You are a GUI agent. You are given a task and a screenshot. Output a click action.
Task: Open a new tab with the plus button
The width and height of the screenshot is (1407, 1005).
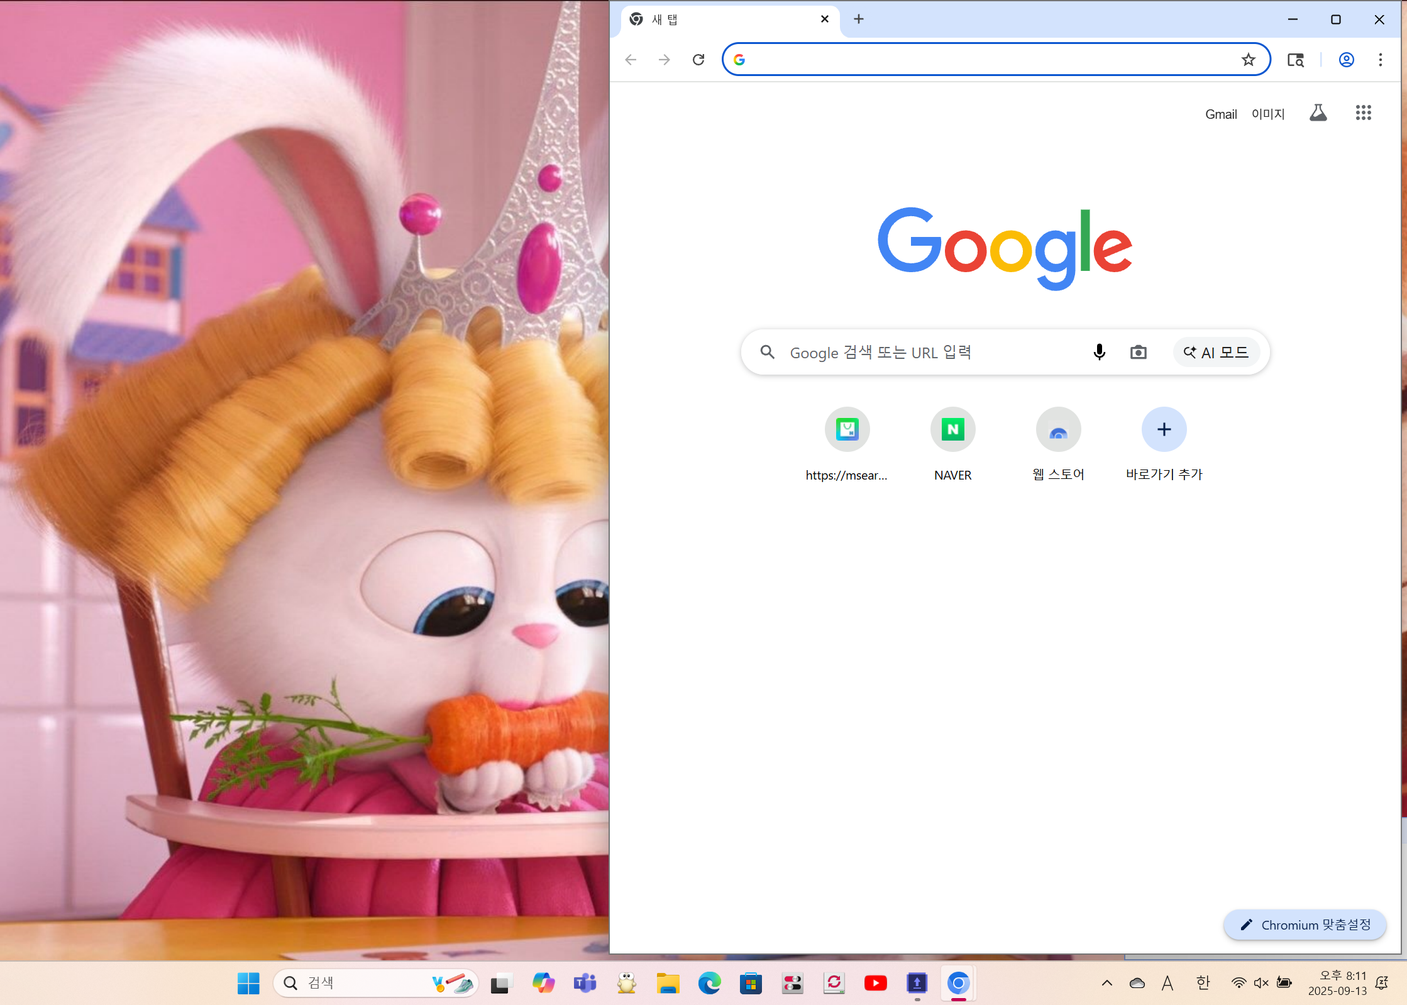pos(859,19)
